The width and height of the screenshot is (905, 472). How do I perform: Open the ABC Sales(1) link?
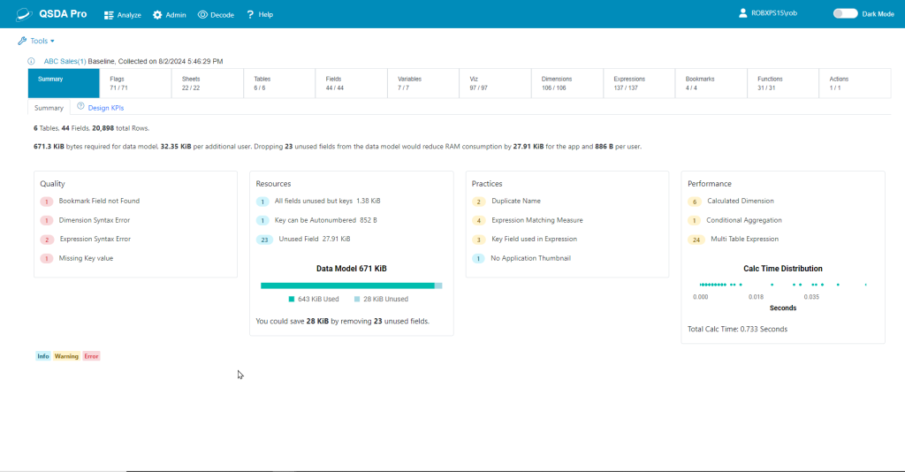(65, 61)
